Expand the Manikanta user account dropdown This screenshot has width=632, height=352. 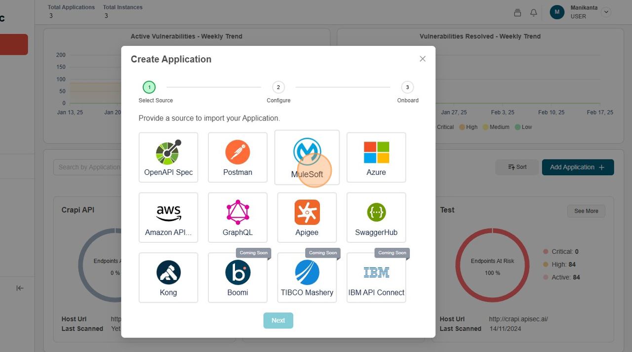click(606, 12)
